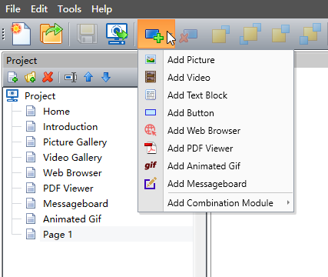Choose Add Button menu entry
Image resolution: width=328 pixels, height=277 pixels.
tap(216, 113)
